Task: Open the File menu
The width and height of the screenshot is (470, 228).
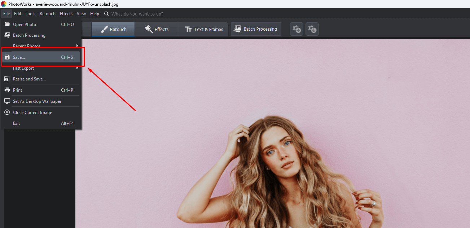Action: 6,14
